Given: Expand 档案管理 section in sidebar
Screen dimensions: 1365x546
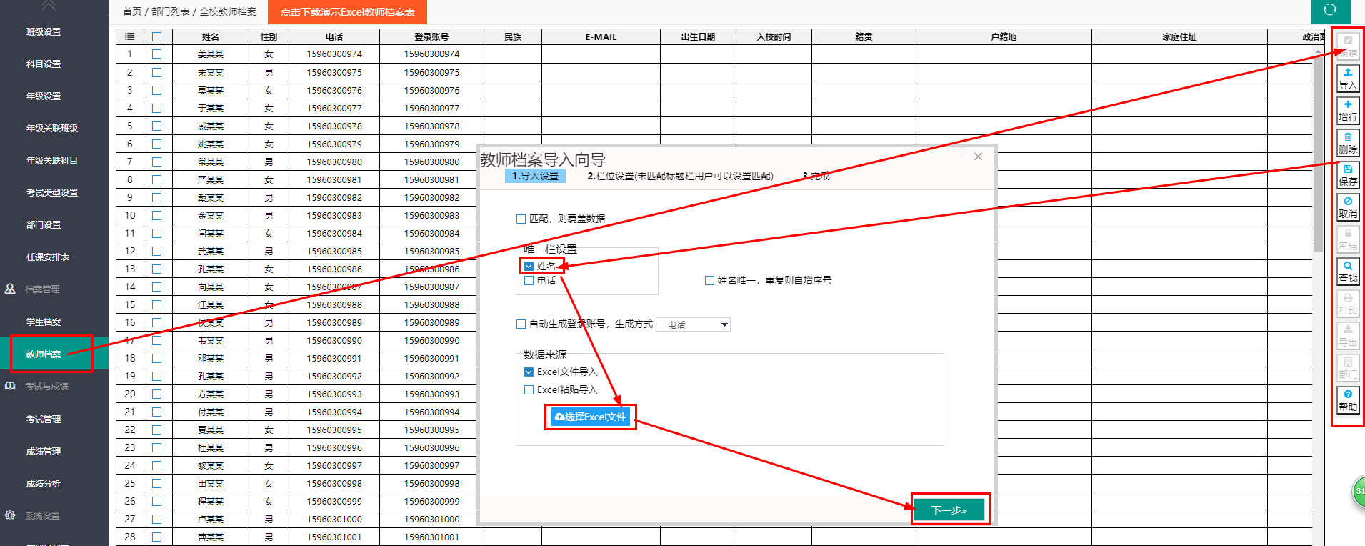Looking at the screenshot, I should coord(42,289).
